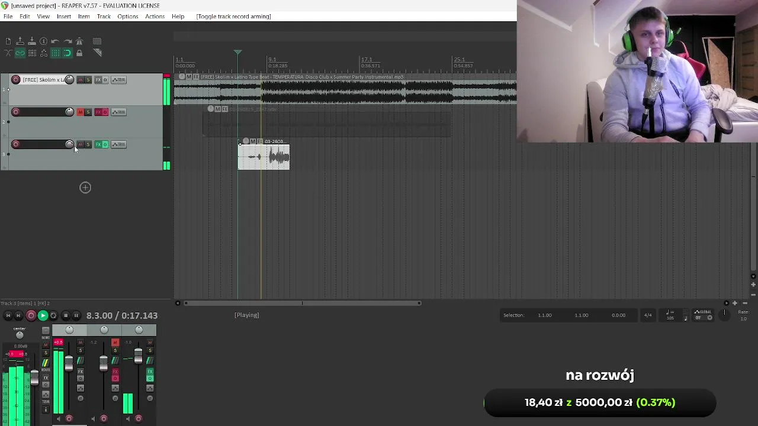Toggle mute on mixer channel 2
The height and width of the screenshot is (426, 758).
coord(115,343)
